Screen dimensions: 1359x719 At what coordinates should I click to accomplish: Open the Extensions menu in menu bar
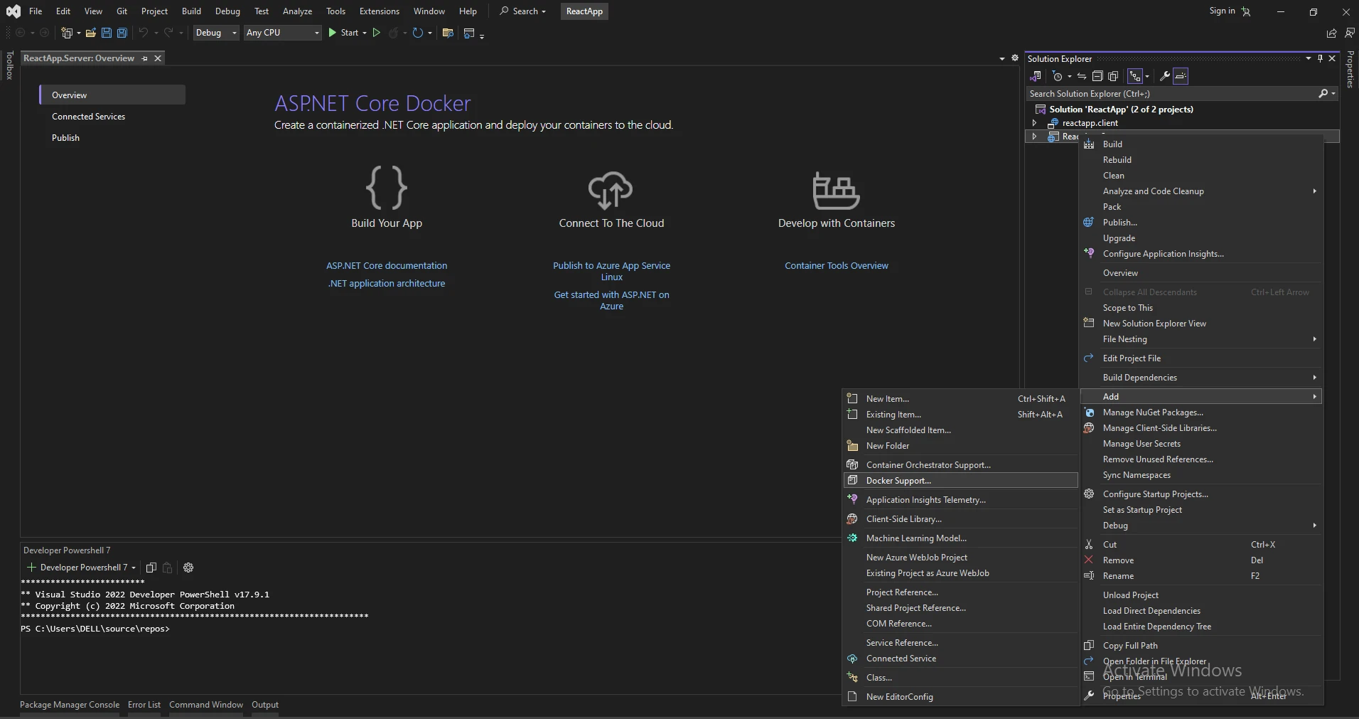(x=380, y=11)
